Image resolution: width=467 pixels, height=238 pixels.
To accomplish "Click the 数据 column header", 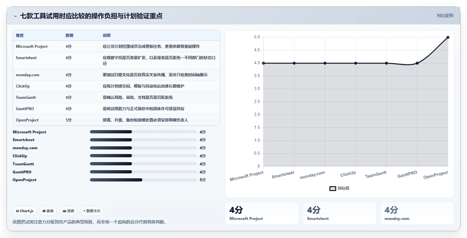I will tap(70, 36).
